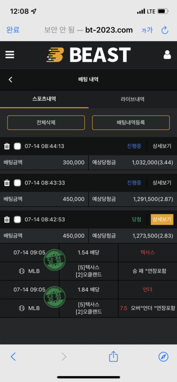This screenshot has width=177, height=382.
Task: Click trash icon for 08:43:33 bet
Action: pyautogui.click(x=7, y=183)
